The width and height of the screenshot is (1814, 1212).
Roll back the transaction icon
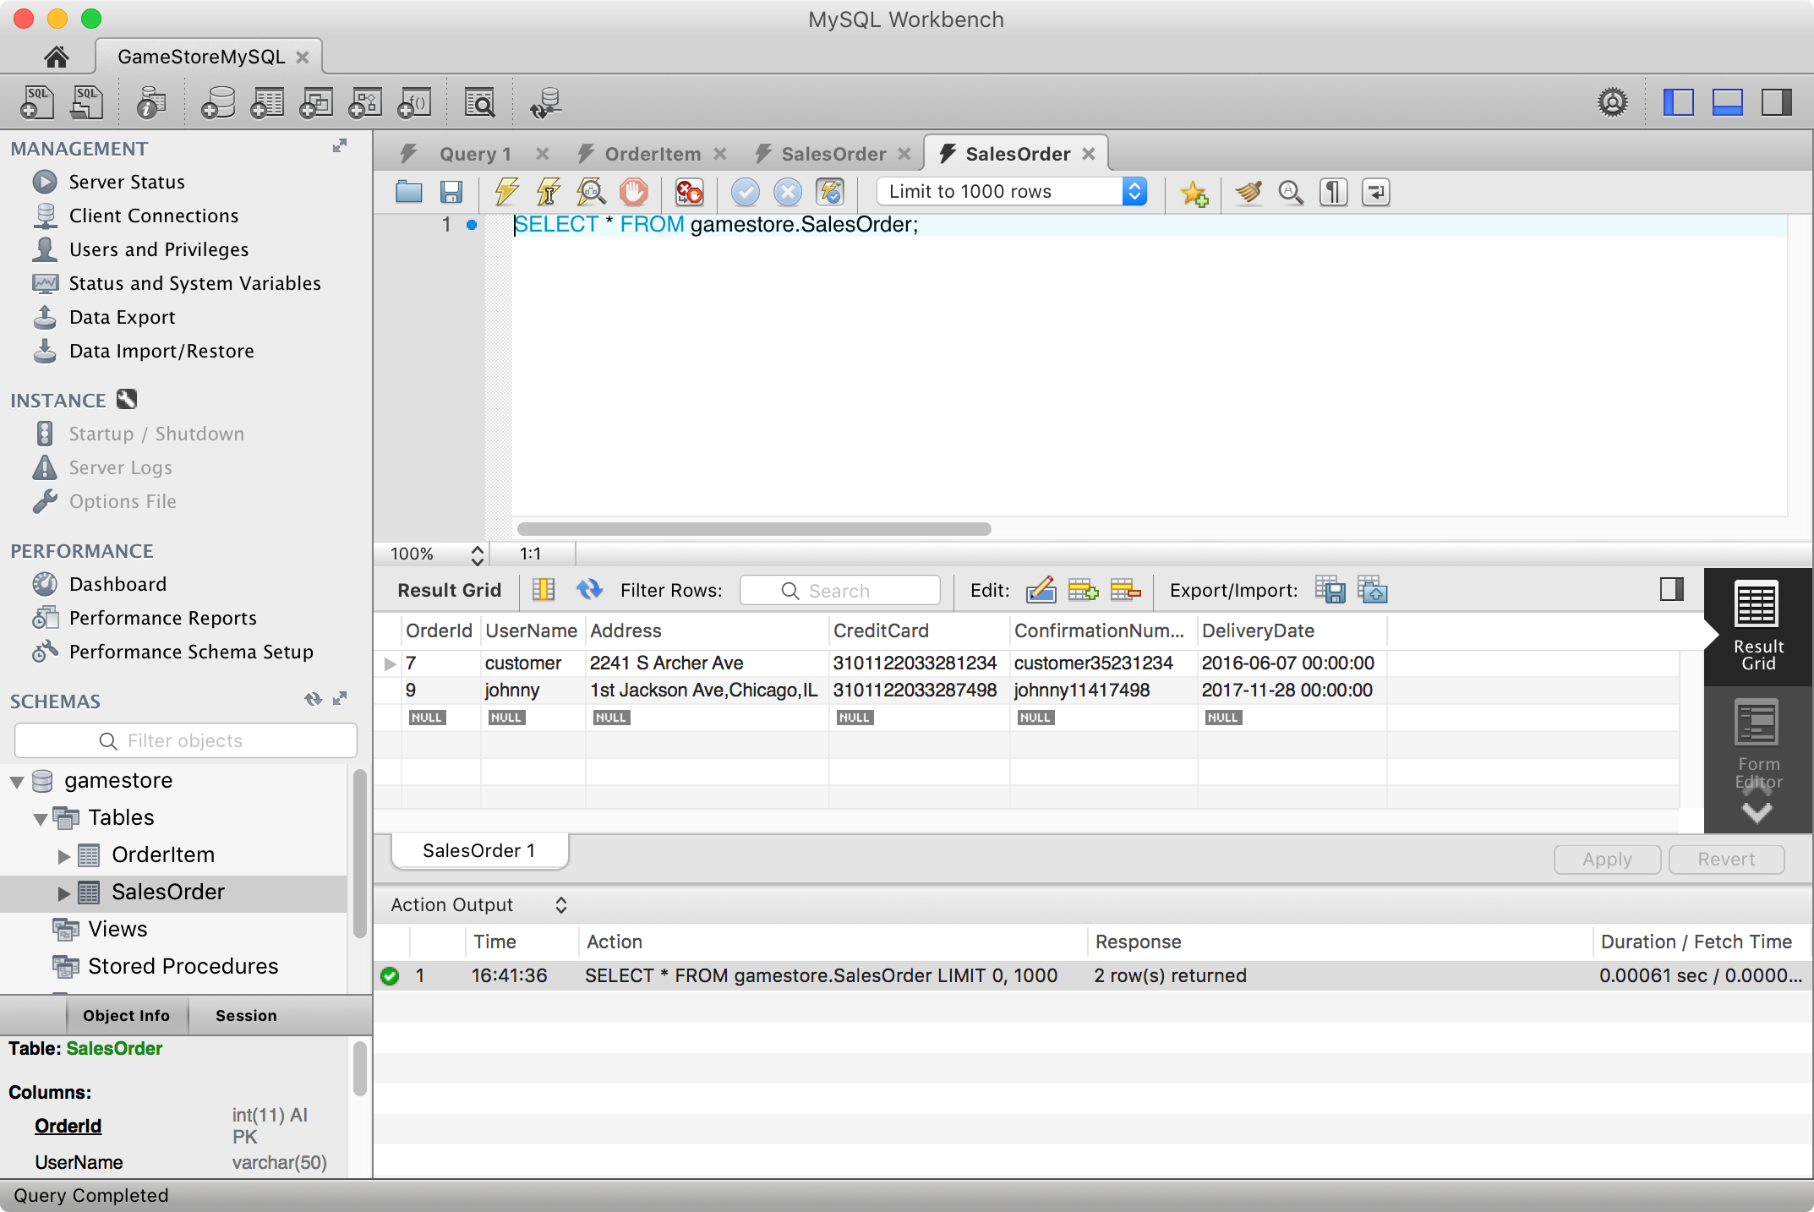click(x=787, y=192)
